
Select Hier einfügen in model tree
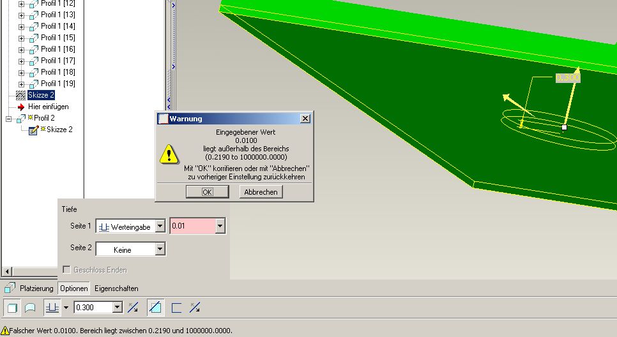click(49, 107)
